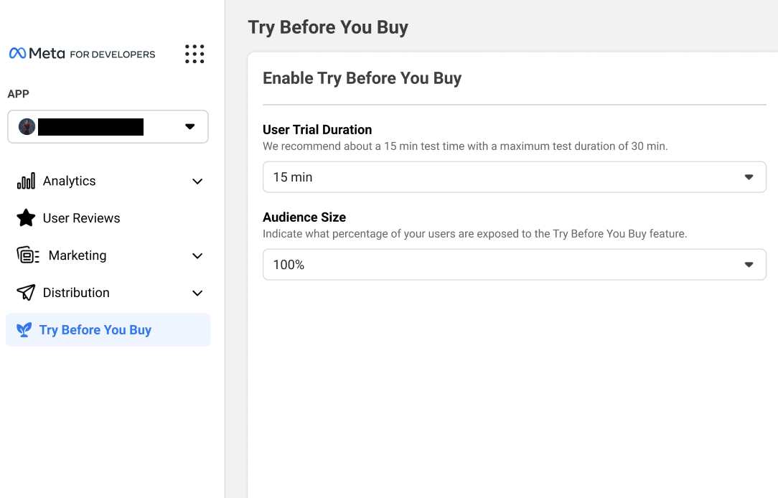Open the apps grid icon
Image resolution: width=778 pixels, height=498 pixels.
(x=194, y=54)
